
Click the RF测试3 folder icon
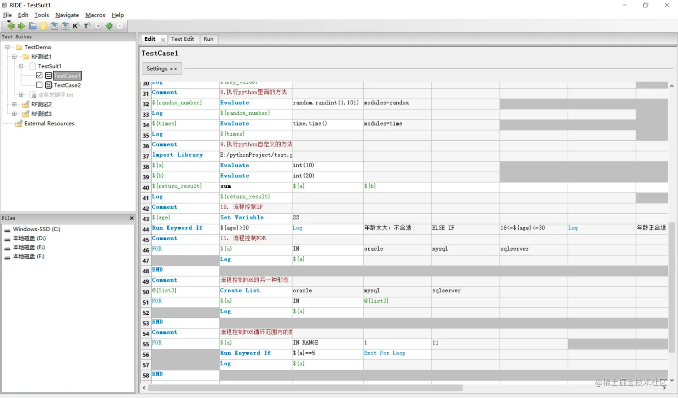26,114
